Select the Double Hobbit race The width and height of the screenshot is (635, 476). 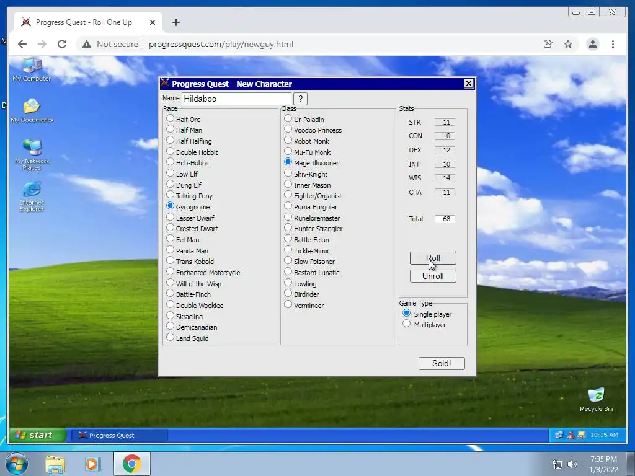pyautogui.click(x=170, y=151)
